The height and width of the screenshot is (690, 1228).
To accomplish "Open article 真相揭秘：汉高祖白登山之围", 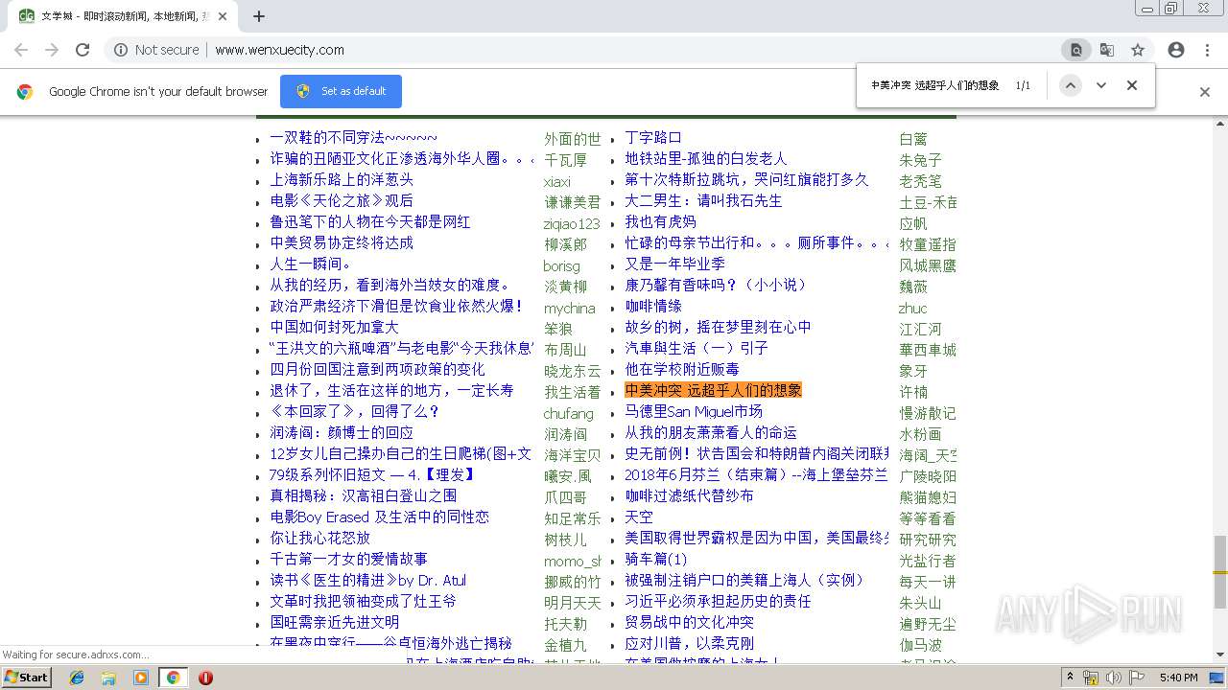I will click(363, 496).
